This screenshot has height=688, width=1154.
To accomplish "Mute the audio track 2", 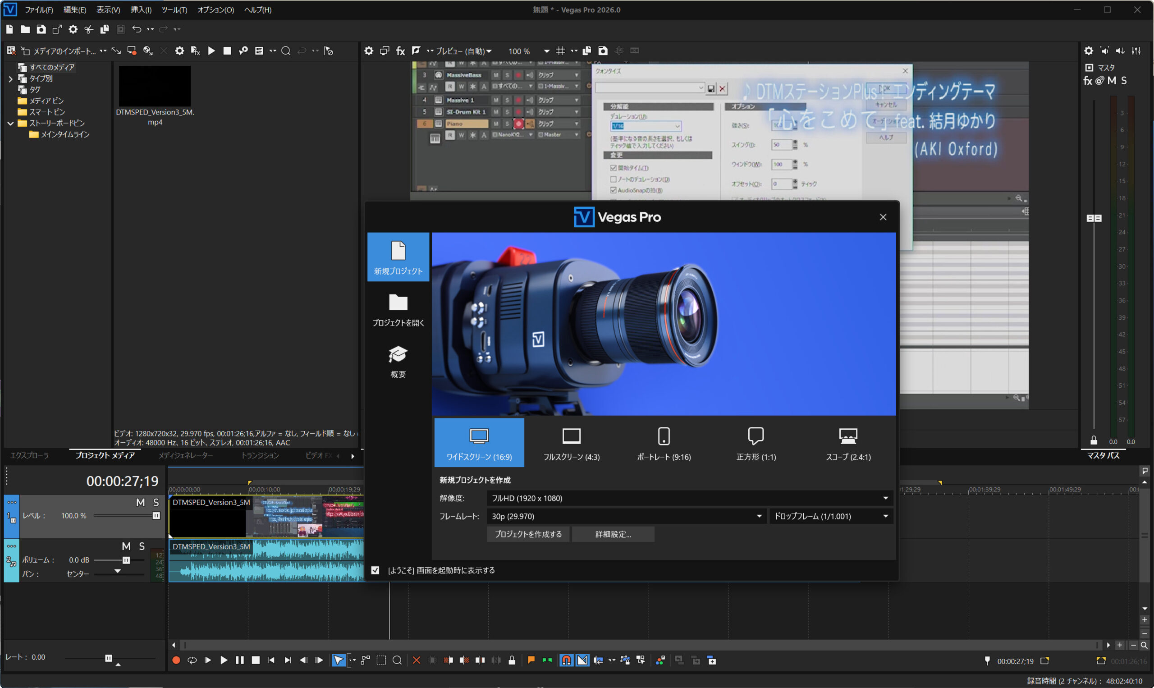I will 126,546.
